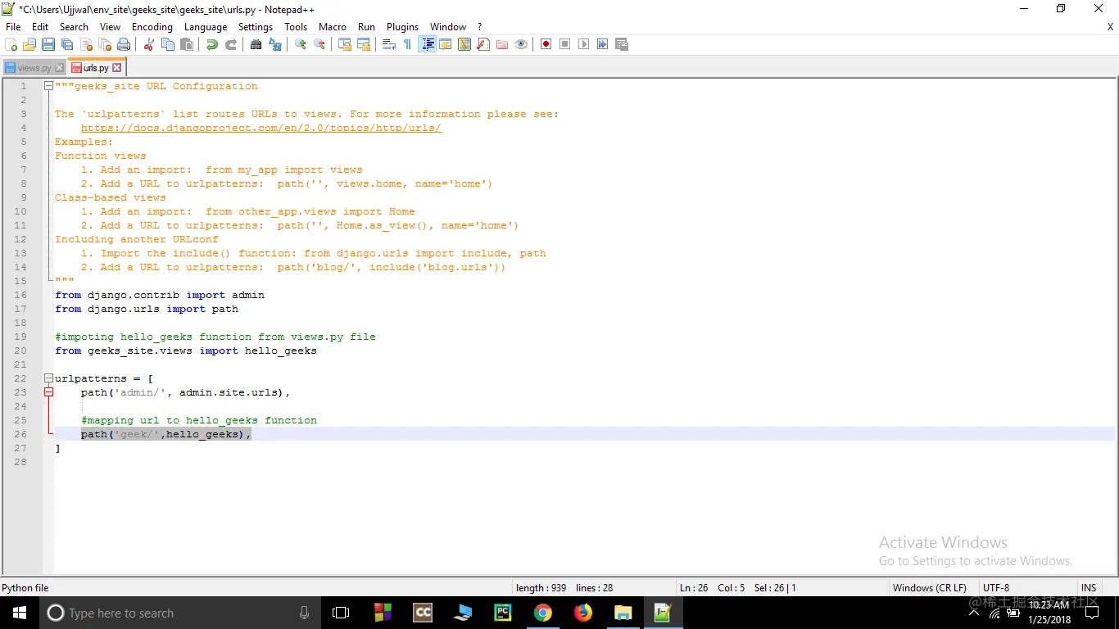Image resolution: width=1119 pixels, height=629 pixels.
Task: Click the Redo arrow icon
Action: [231, 44]
